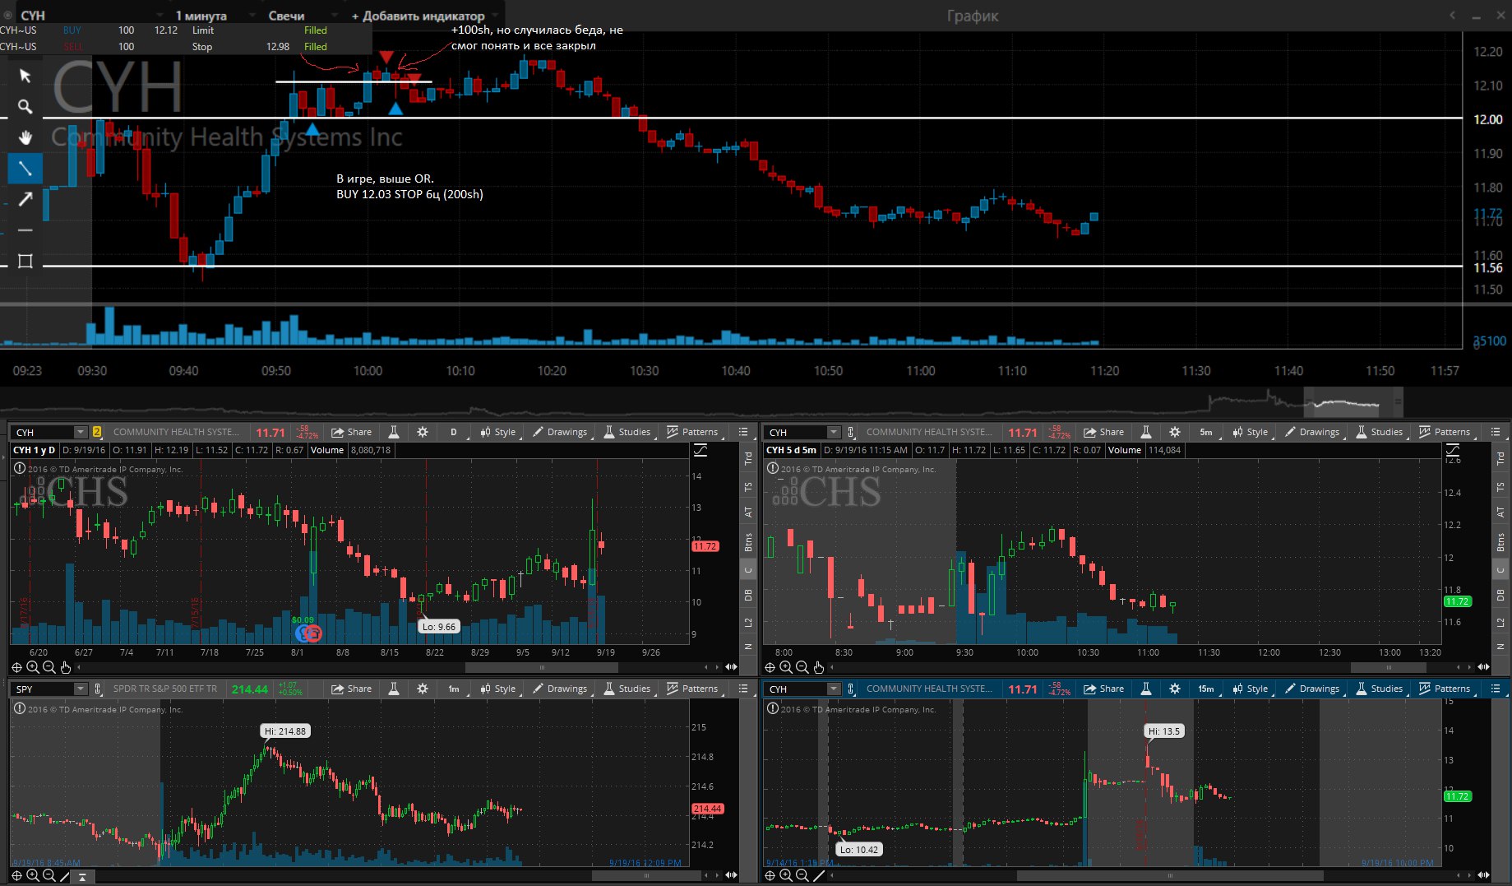Select the hand pan tool in top chart
The image size is (1512, 886).
coord(25,137)
